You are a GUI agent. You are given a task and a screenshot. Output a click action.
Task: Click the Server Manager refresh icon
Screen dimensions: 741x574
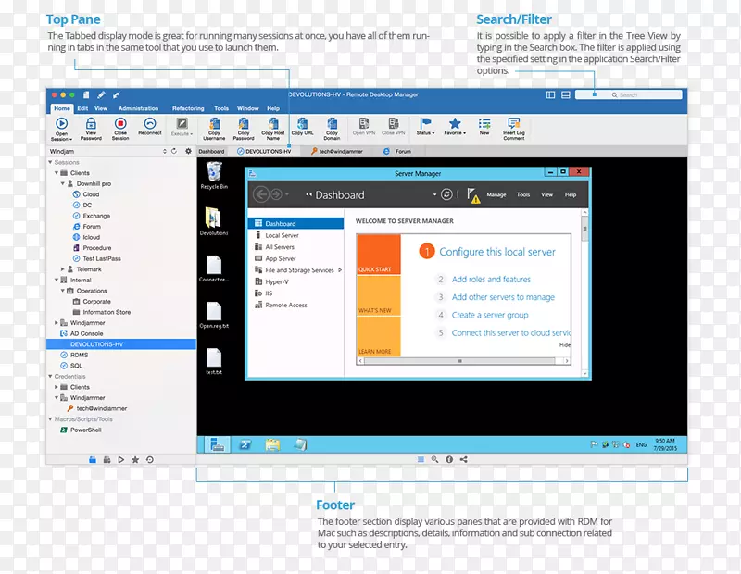pyautogui.click(x=446, y=194)
